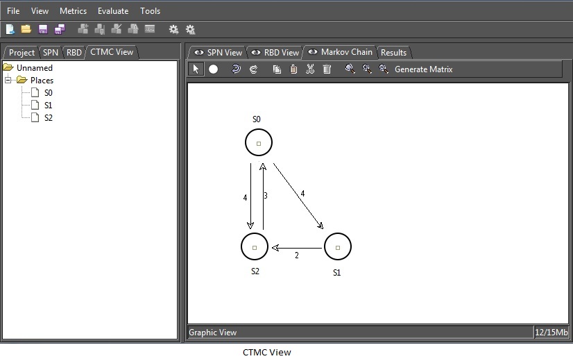The height and width of the screenshot is (361, 573).
Task: Click the clipboard Paste icon
Action: pos(293,69)
